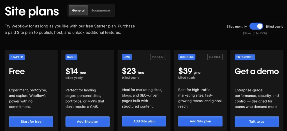
Task: Add Site plan for Basic tier
Action: pyautogui.click(x=87, y=122)
